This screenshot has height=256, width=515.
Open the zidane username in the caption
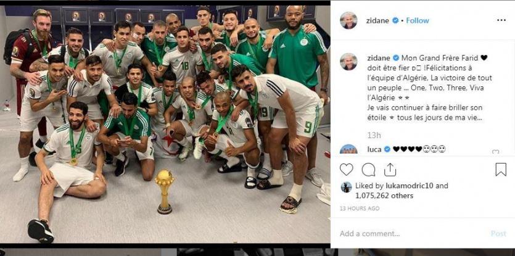(377, 58)
